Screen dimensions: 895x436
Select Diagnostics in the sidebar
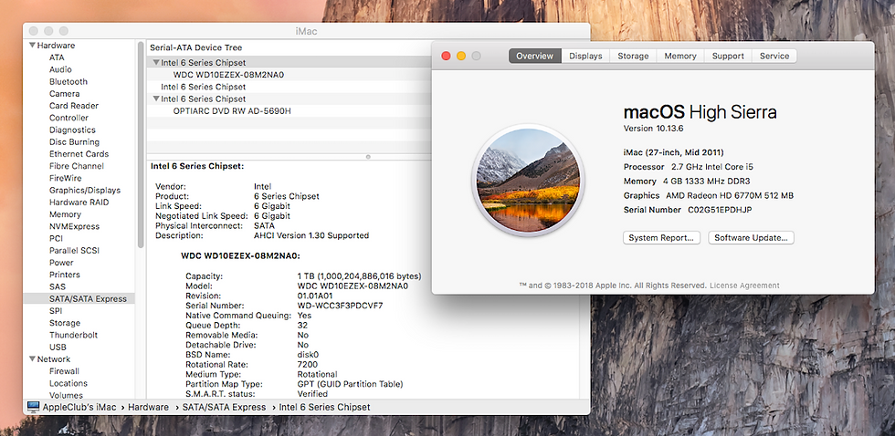click(72, 130)
